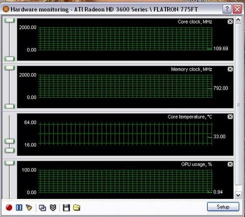
Task: Click Memory clock lower slider handle
Action: pyautogui.click(x=9, y=106)
